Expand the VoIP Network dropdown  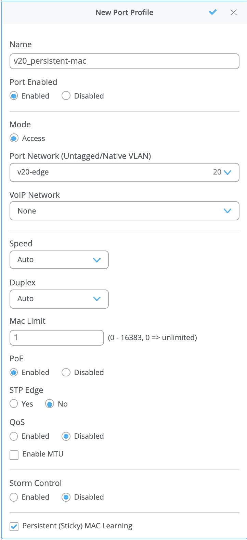124,211
